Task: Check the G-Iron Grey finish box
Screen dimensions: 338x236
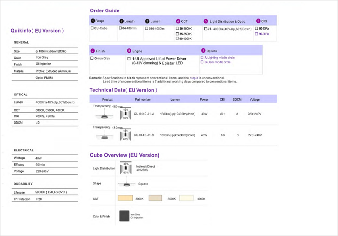Action: pyautogui.click(x=92, y=58)
